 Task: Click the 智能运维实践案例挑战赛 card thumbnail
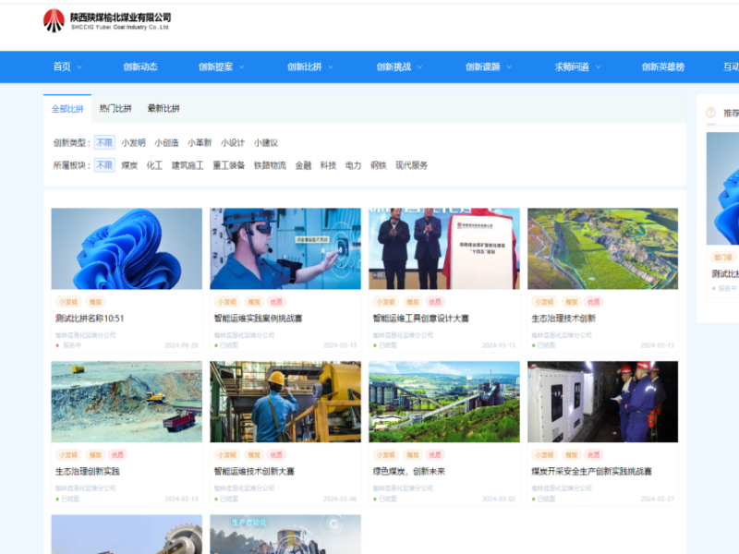coord(285,247)
